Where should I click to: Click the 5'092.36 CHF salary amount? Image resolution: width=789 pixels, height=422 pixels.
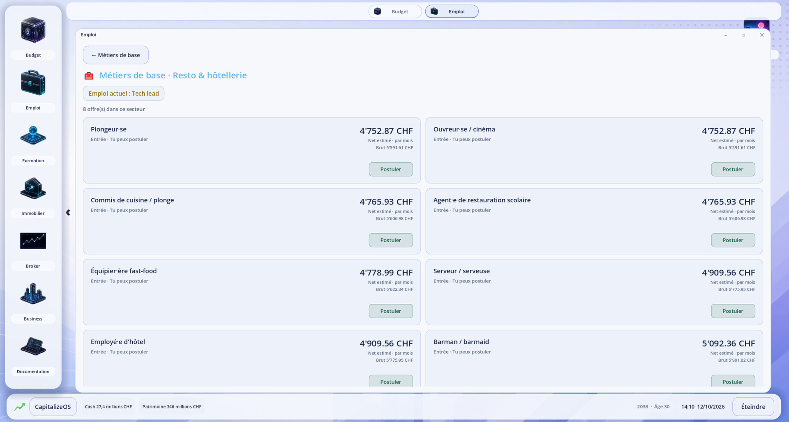click(728, 344)
